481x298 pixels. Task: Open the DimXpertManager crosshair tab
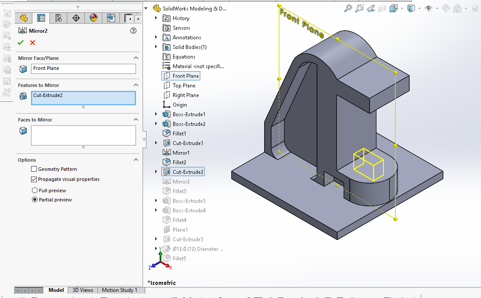click(x=76, y=18)
